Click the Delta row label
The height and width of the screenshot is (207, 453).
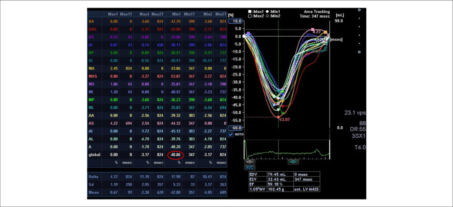coord(93,177)
